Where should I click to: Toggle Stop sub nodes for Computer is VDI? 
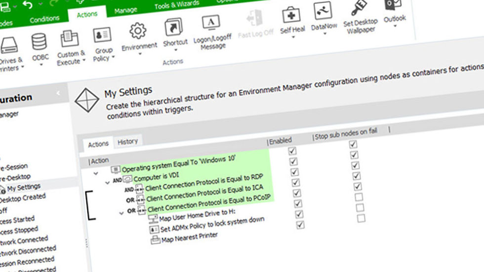(x=354, y=155)
